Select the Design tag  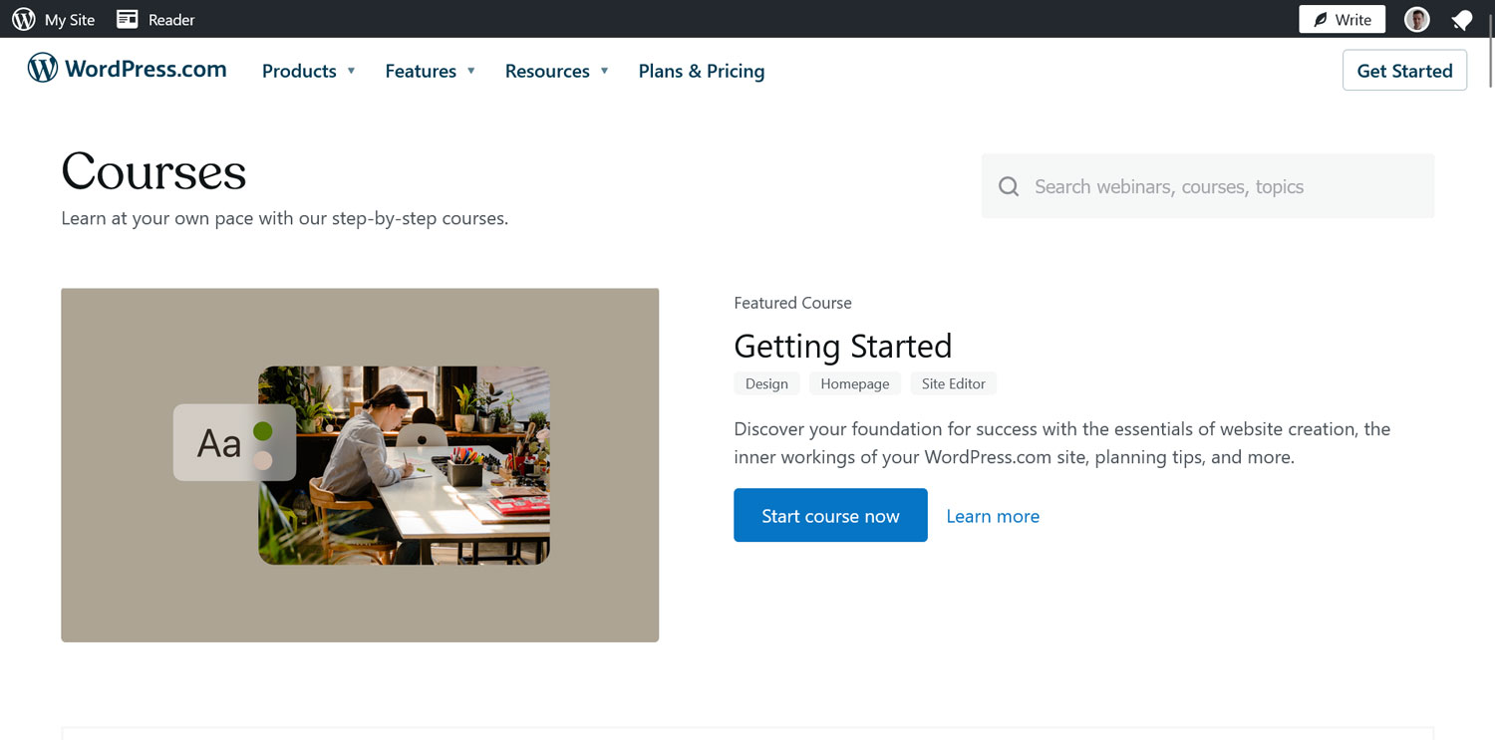coord(766,383)
